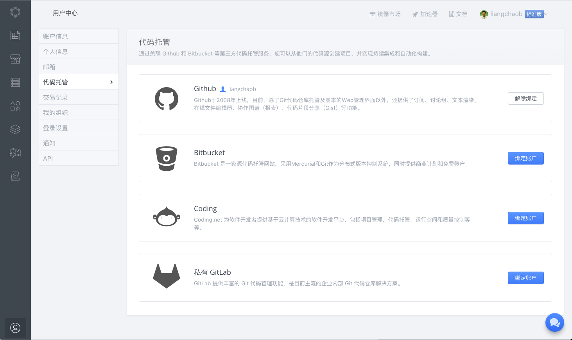Viewport: 572px width, 340px height.
Task: Open the blue chat support bubble
Action: (x=555, y=322)
